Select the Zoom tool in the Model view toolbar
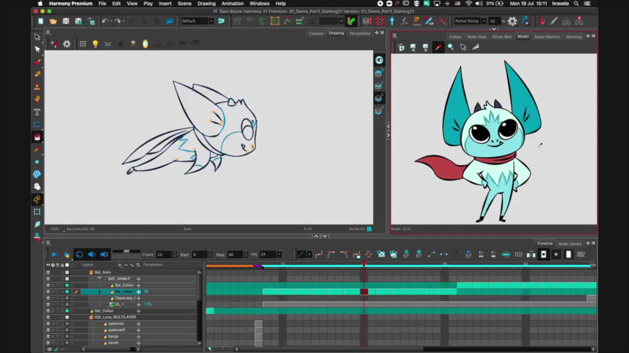 point(450,47)
